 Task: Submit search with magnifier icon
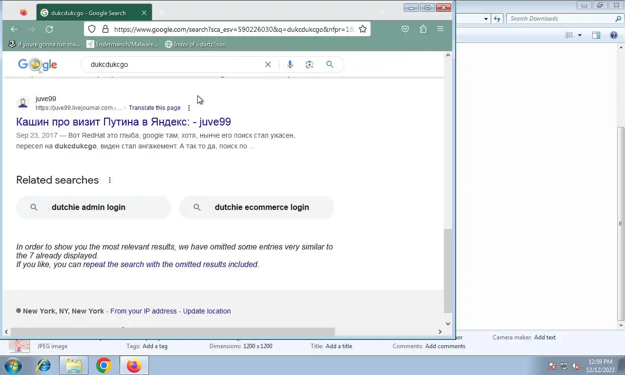point(330,64)
